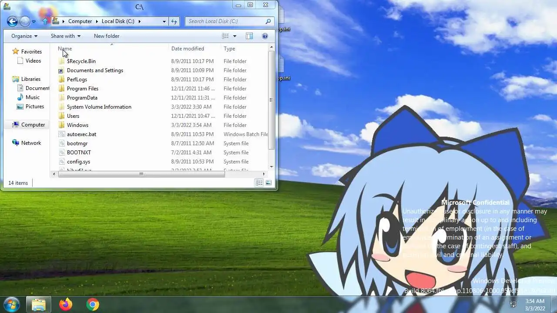Select Libraries in navigation pane

31,79
